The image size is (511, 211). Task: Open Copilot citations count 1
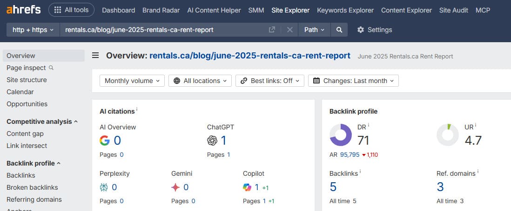[257, 187]
